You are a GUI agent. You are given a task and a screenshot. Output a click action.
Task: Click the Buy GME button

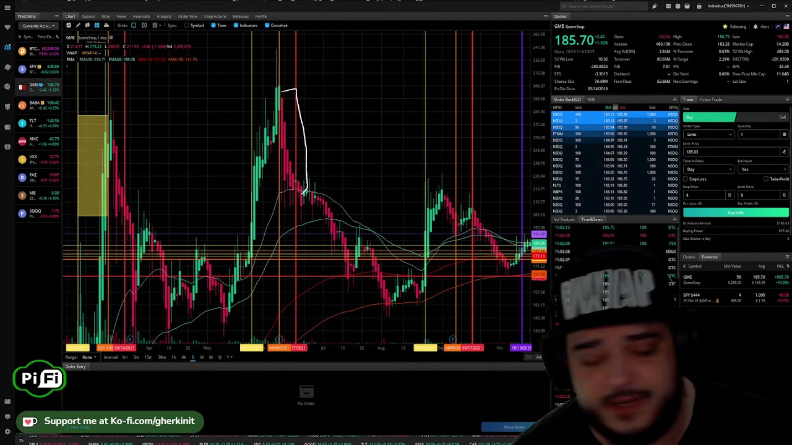tap(736, 213)
